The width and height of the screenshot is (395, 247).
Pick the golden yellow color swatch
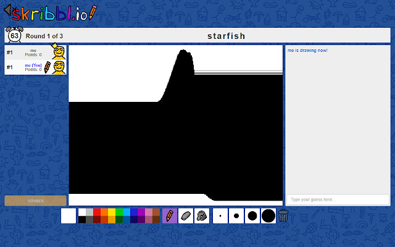(112, 220)
